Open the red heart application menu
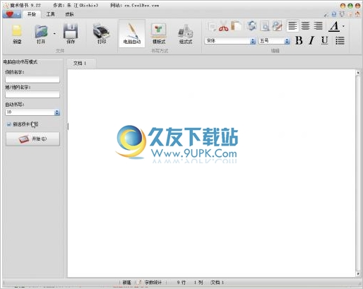 pos(11,14)
